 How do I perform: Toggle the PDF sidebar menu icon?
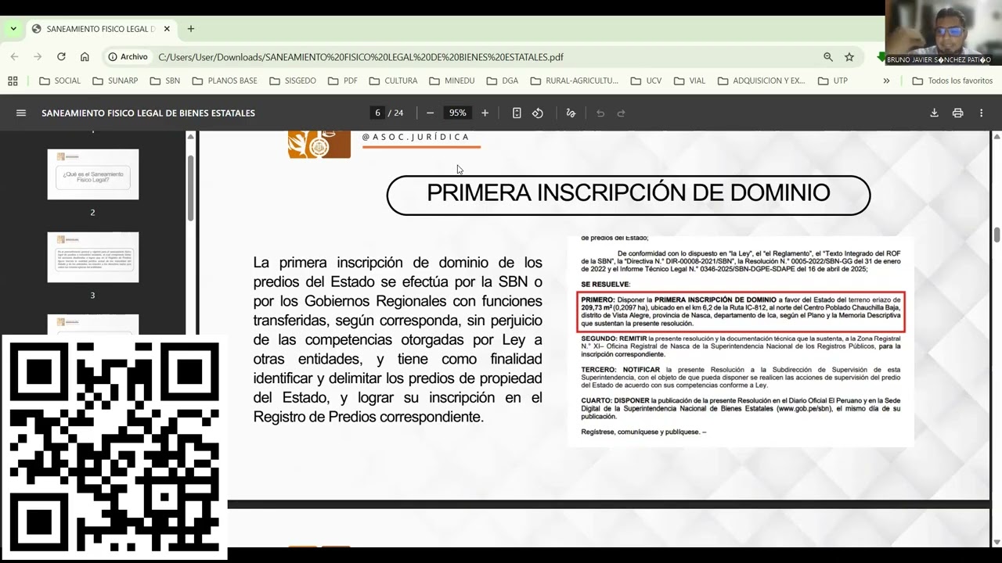tap(21, 113)
